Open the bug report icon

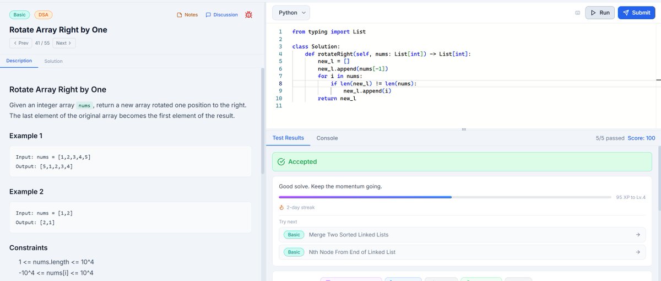(x=249, y=14)
